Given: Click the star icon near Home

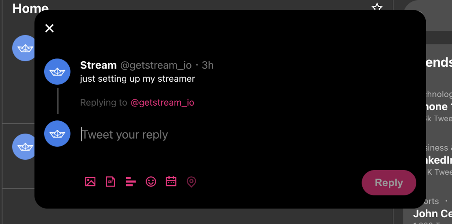Looking at the screenshot, I should 377,8.
